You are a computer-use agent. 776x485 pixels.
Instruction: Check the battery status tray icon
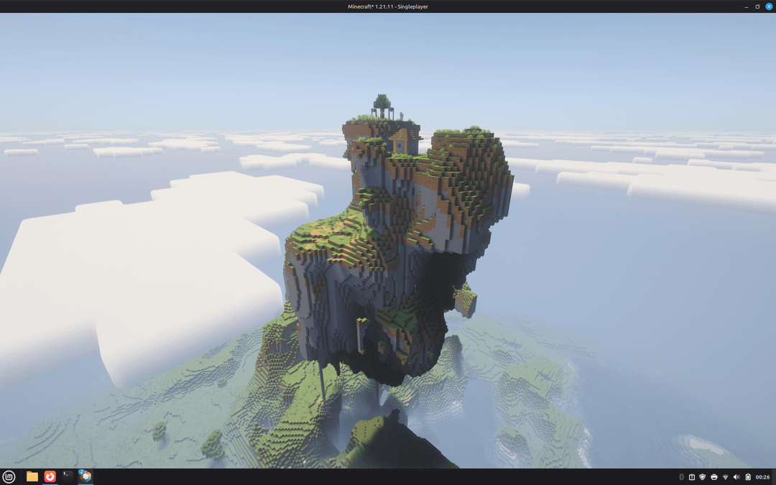tap(748, 477)
